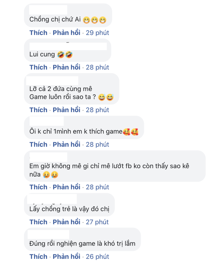Reply to the "Ôi k chỉ 1mình" comment
This screenshot has width=208, height=261.
(66, 145)
